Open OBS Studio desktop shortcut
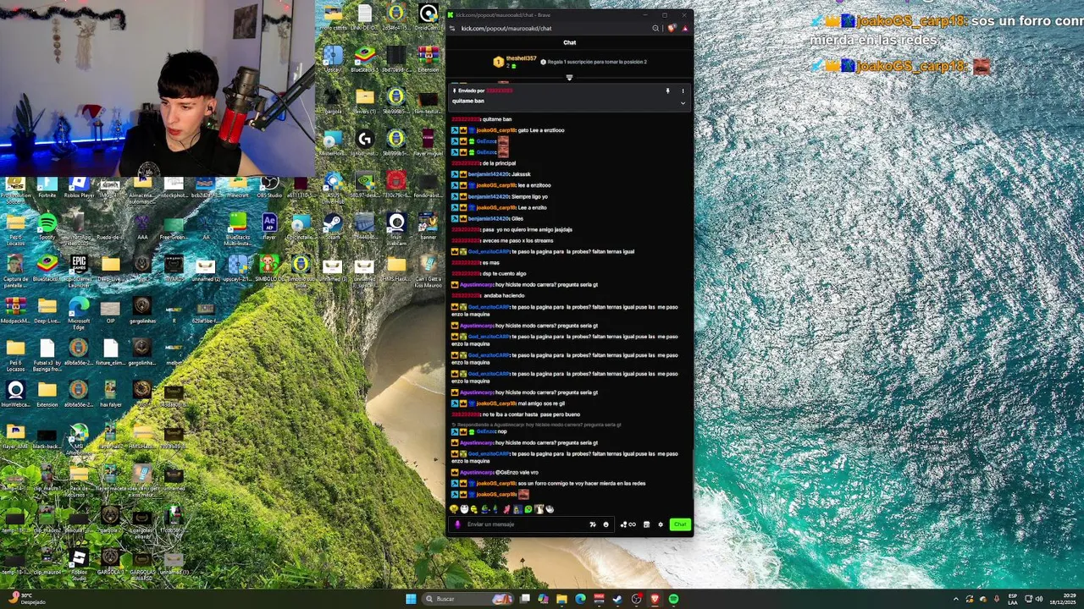The height and width of the screenshot is (609, 1084). [269, 186]
